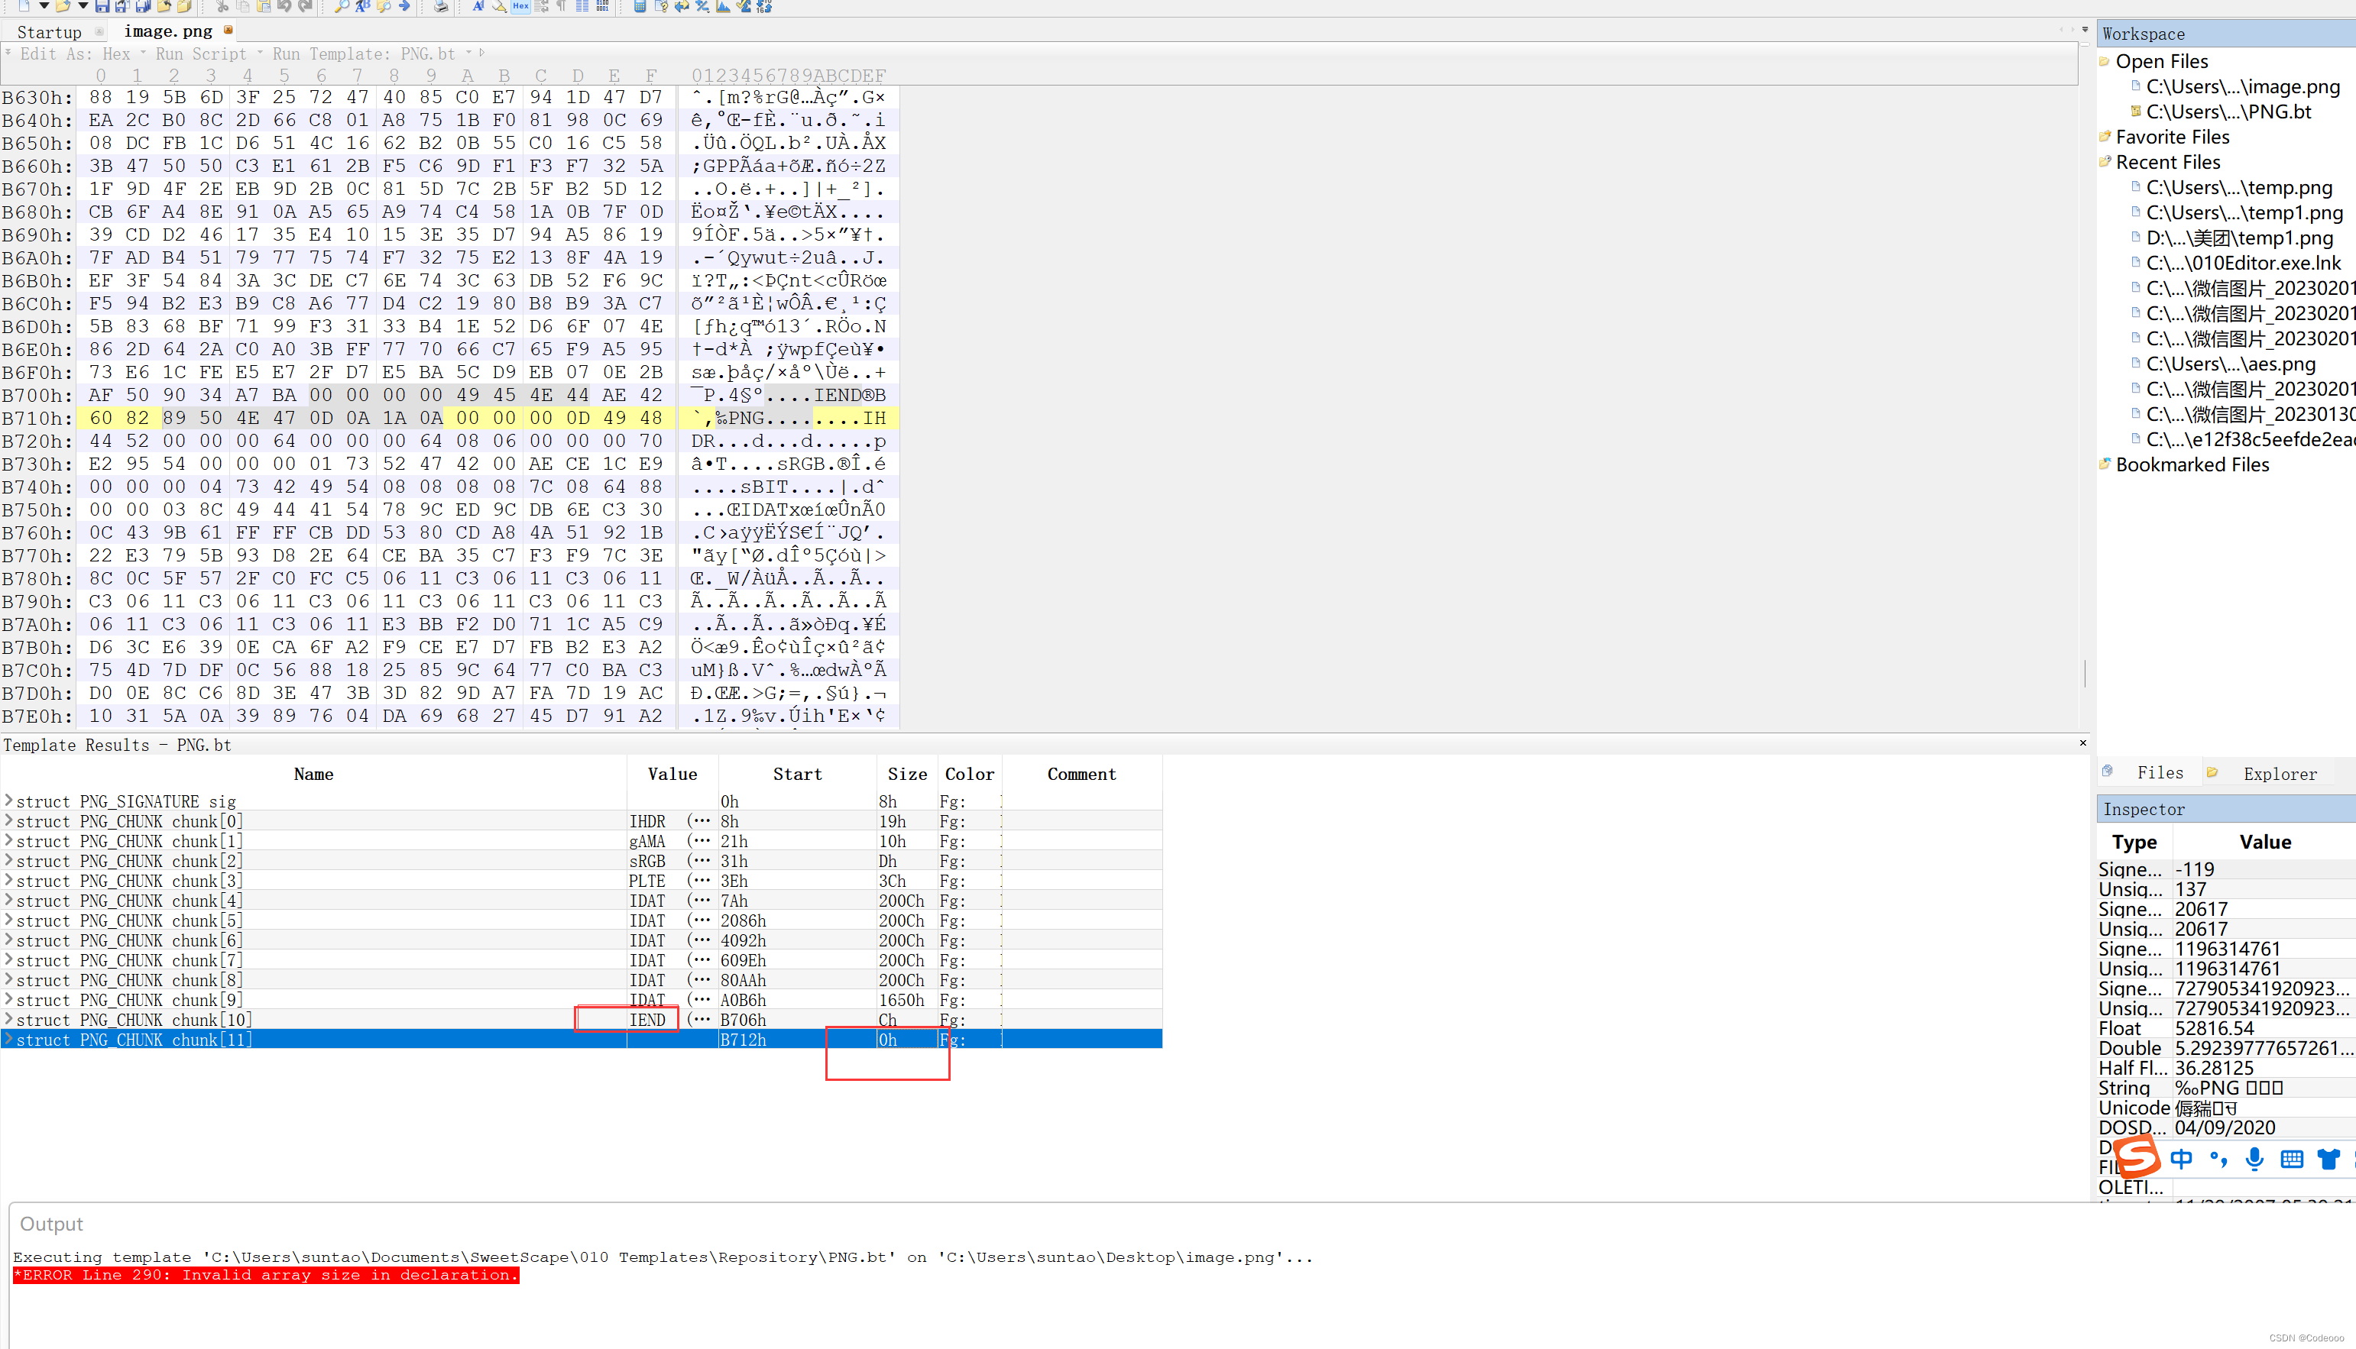Click the Font toolbar icon
The height and width of the screenshot is (1349, 2356).
478,5
